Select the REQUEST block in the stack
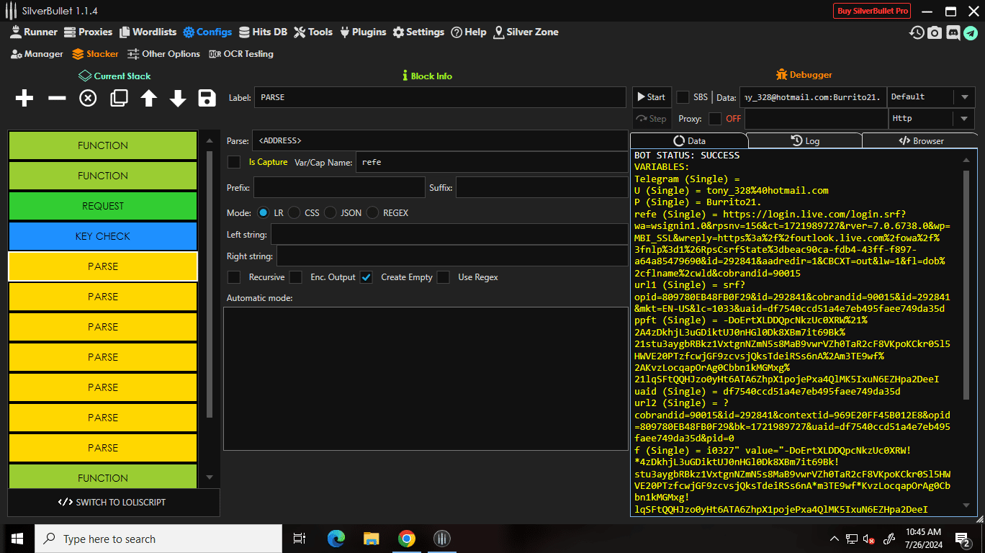The width and height of the screenshot is (985, 553). point(103,206)
